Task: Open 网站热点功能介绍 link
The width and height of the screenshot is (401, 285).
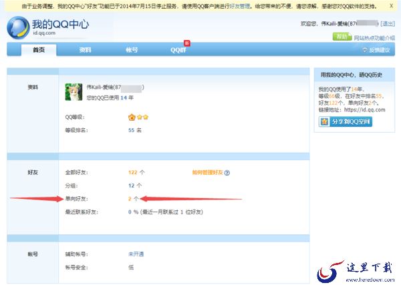Action: point(374,38)
